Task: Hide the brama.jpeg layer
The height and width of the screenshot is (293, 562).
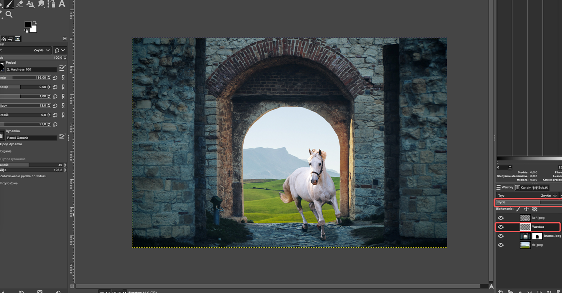Action: [x=501, y=236]
